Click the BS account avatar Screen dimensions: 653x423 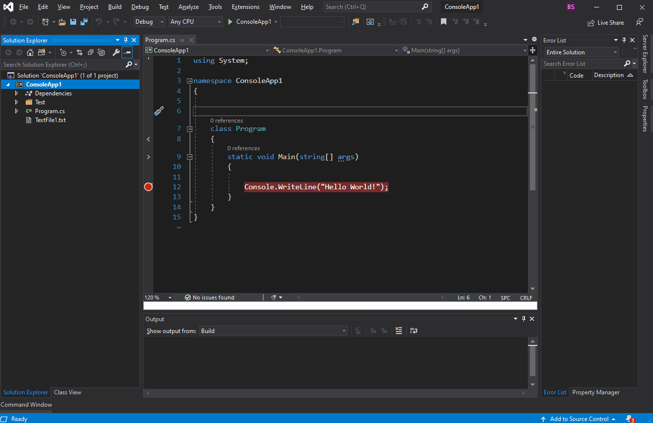click(x=571, y=7)
